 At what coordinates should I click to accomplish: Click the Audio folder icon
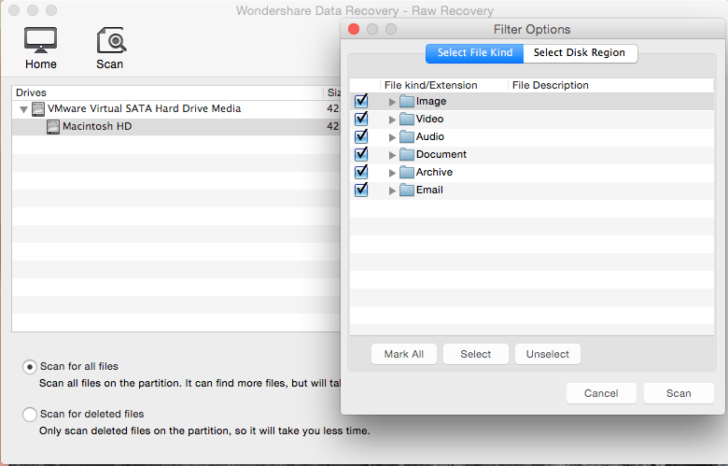[x=407, y=136]
